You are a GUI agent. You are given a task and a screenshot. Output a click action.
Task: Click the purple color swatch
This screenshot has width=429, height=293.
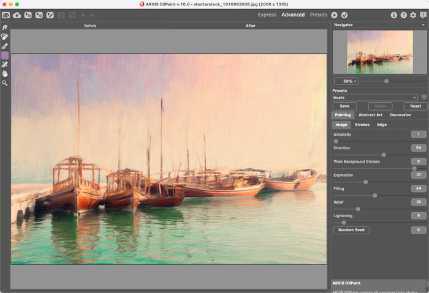click(x=5, y=56)
